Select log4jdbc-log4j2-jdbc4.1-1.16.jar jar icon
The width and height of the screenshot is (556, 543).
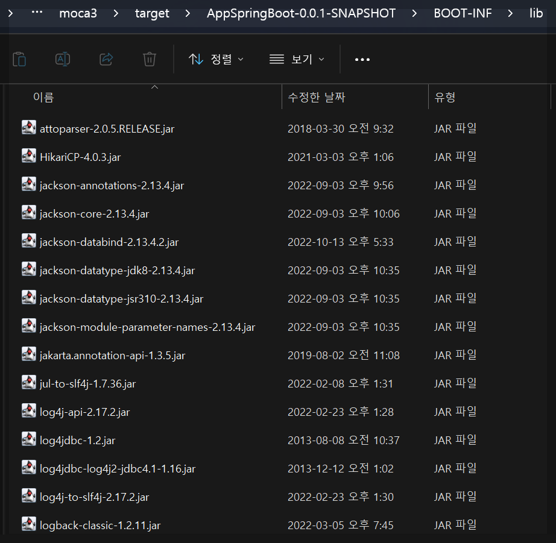coord(29,468)
